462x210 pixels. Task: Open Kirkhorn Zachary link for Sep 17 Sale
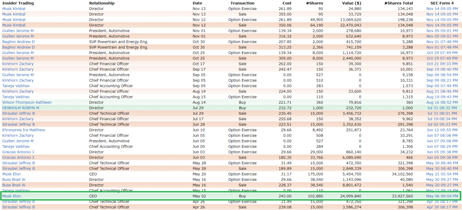18,69
